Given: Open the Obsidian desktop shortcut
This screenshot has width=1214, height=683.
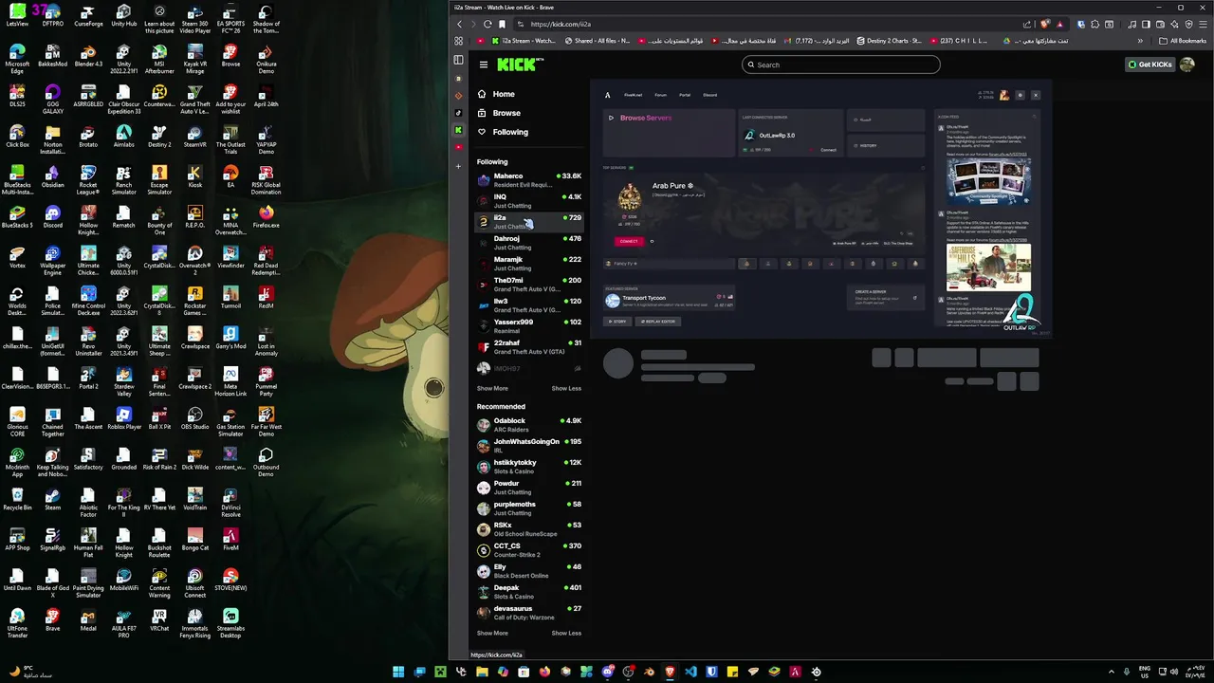Looking at the screenshot, I should tap(52, 176).
